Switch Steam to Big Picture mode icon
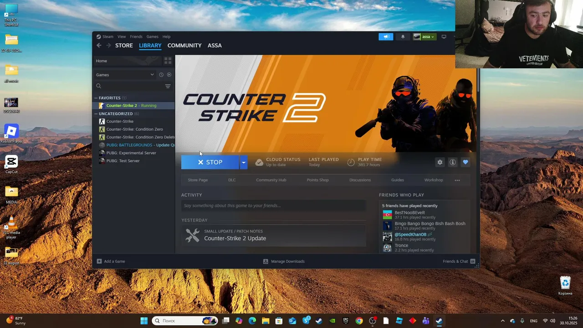Screen dimensions: 583x328 [x=444, y=37]
